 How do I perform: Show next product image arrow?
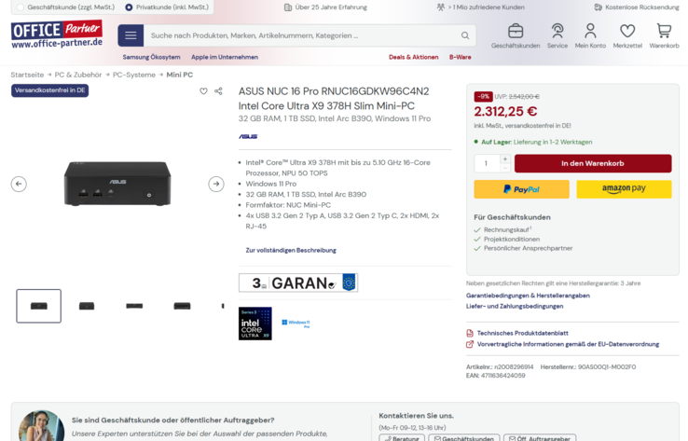[216, 184]
